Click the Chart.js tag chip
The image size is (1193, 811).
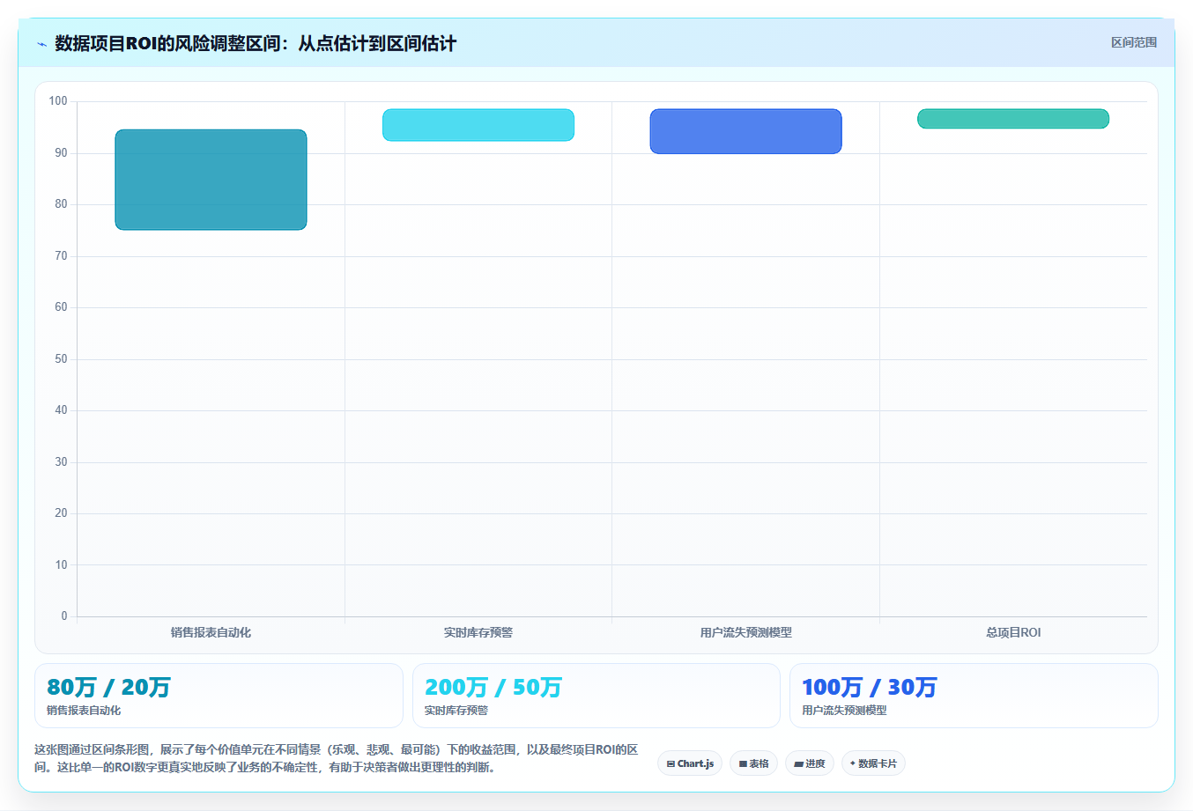pyautogui.click(x=690, y=763)
